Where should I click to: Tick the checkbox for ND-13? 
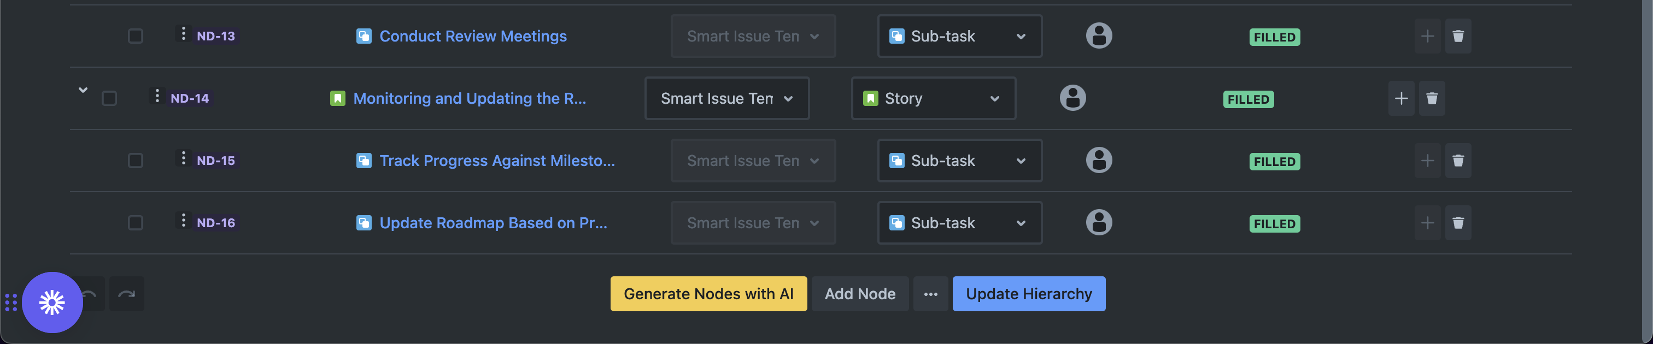click(136, 36)
